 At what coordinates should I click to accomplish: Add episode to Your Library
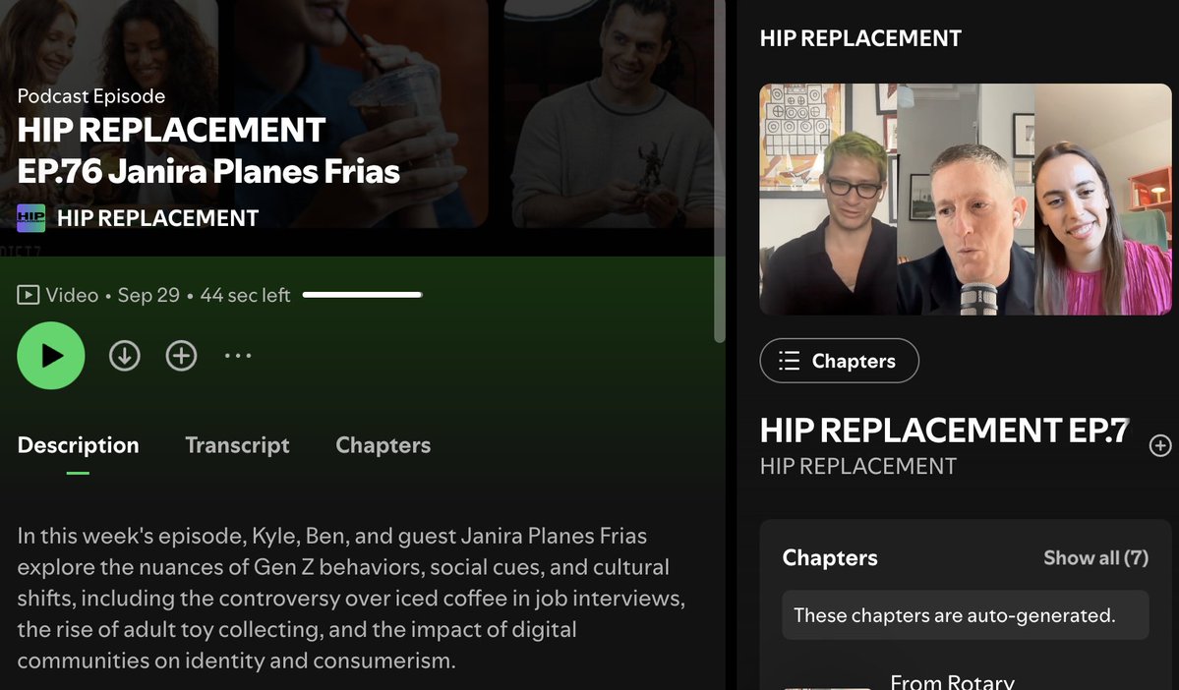[x=181, y=356]
